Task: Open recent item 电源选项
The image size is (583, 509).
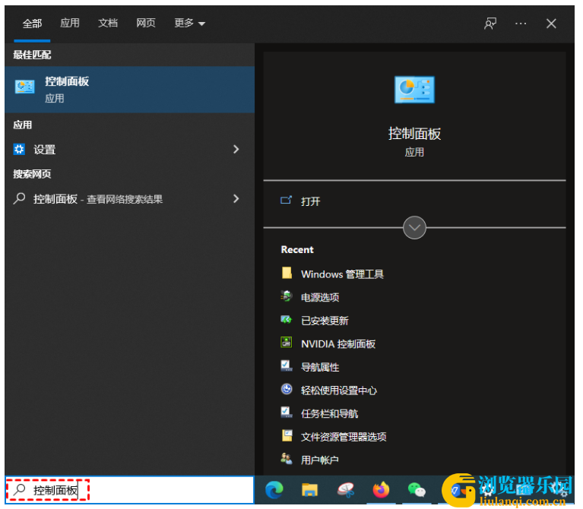Action: click(320, 297)
